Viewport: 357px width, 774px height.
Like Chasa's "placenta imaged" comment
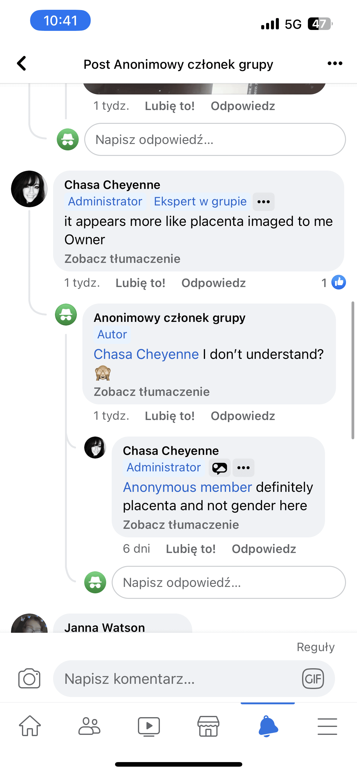tap(140, 283)
